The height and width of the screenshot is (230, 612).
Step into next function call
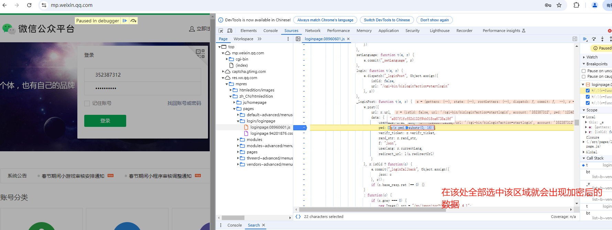(x=602, y=39)
